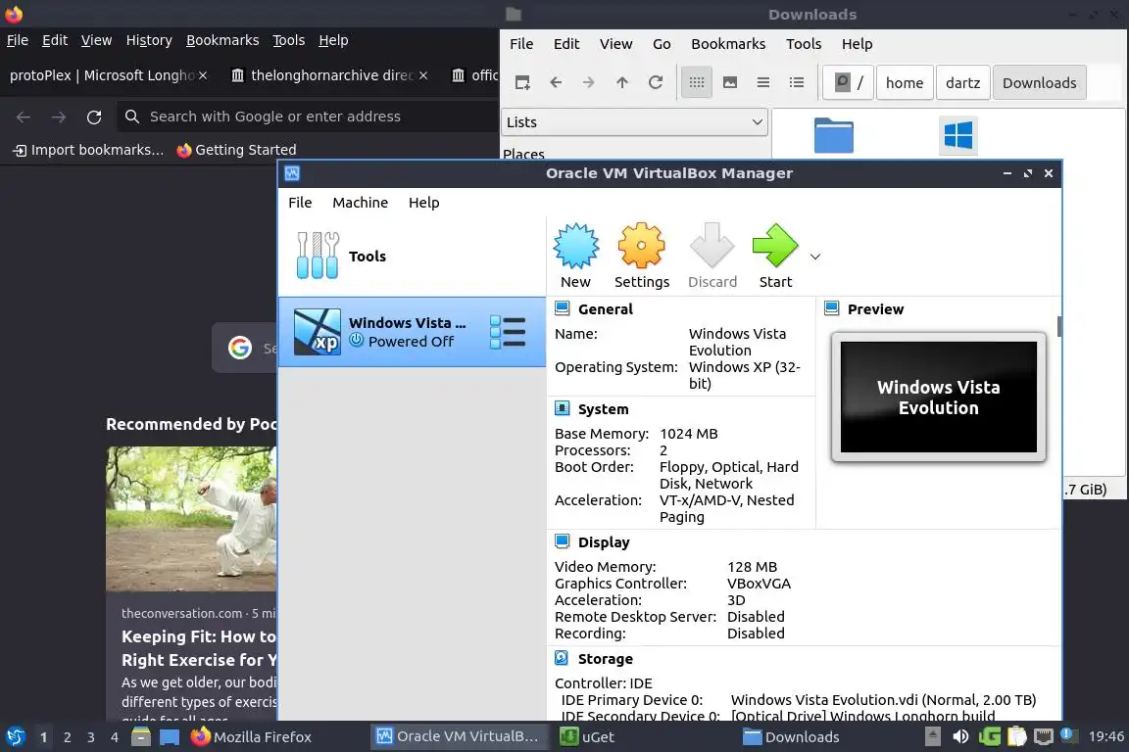This screenshot has height=752, width=1129.
Task: Expand the Start button dropdown arrow
Action: pyautogui.click(x=815, y=257)
